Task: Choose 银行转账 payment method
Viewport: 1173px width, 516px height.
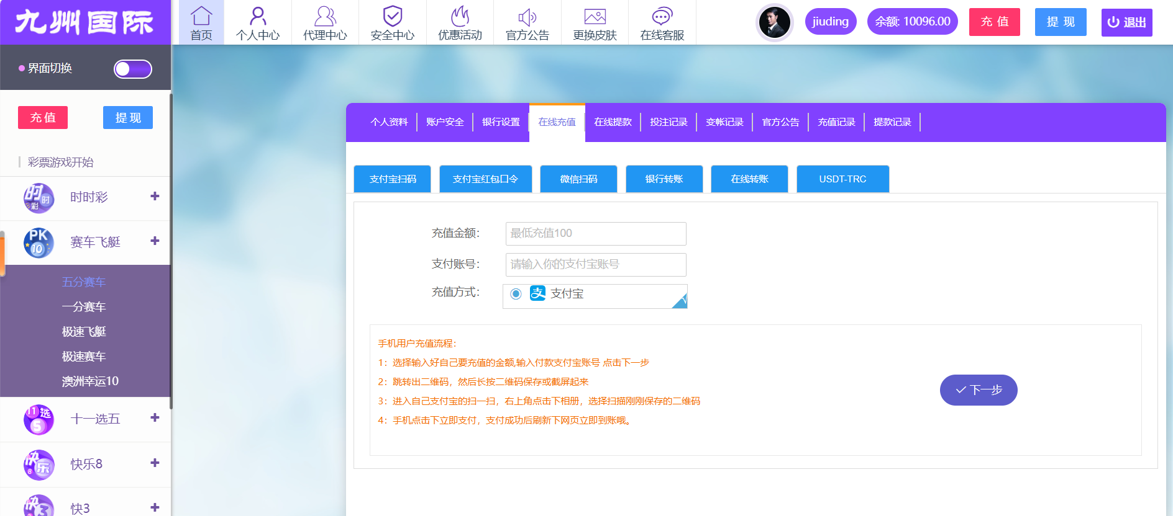Action: click(x=664, y=179)
